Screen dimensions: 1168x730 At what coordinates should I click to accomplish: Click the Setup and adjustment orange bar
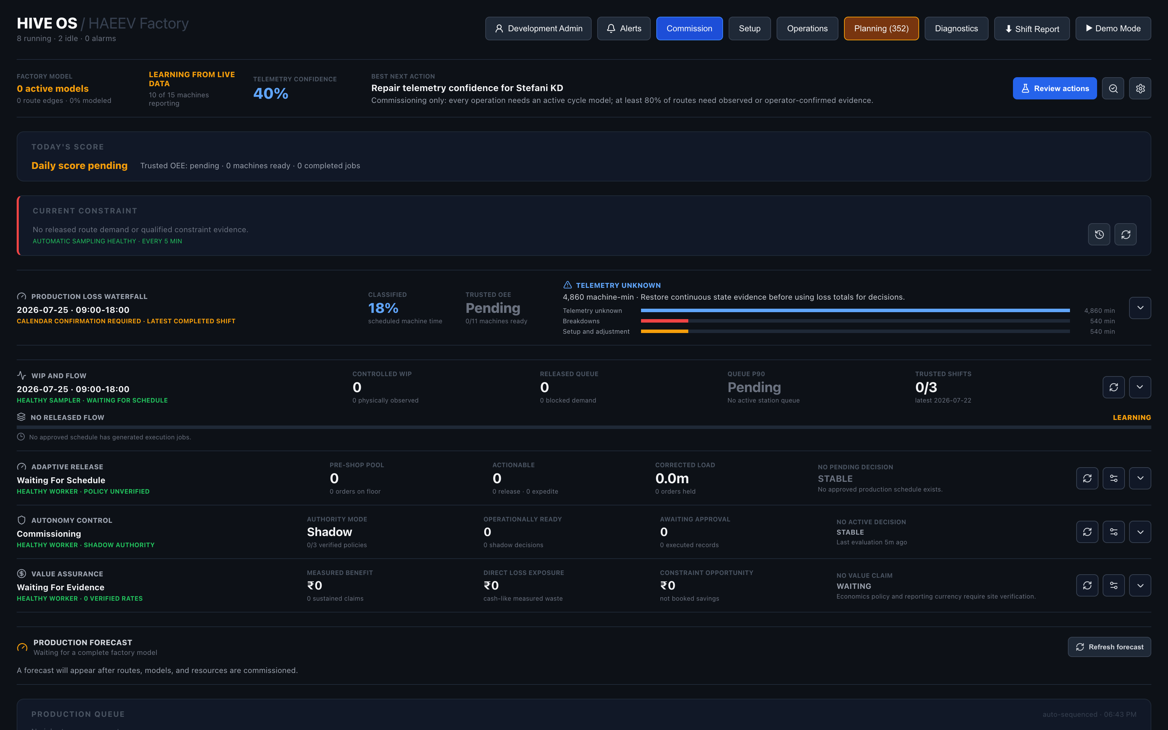pyautogui.click(x=665, y=331)
